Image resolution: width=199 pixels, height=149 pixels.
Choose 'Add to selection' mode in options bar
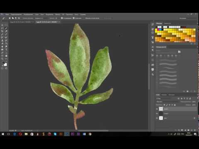[x=13, y=18]
